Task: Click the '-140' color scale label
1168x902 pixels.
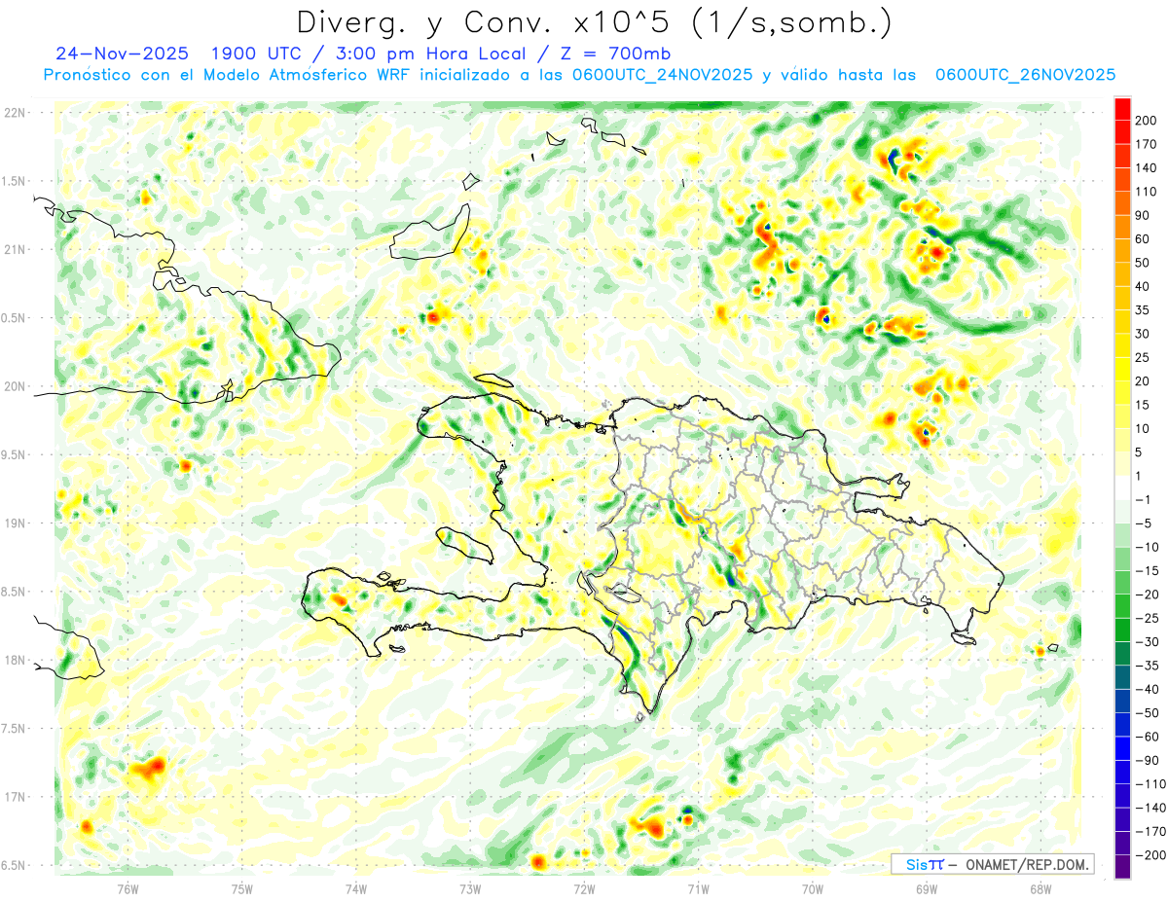Action: pos(1151,808)
